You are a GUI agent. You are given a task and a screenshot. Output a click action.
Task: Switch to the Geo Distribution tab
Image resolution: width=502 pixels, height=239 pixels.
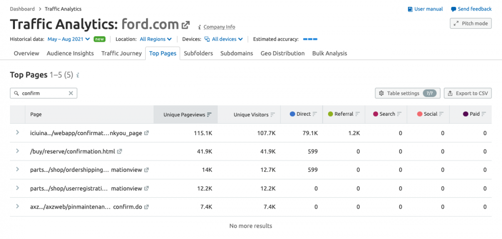click(x=282, y=54)
